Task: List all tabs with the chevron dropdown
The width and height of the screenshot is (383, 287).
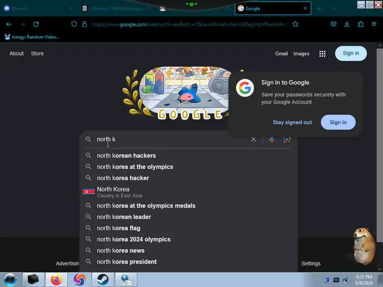Action: [334, 8]
